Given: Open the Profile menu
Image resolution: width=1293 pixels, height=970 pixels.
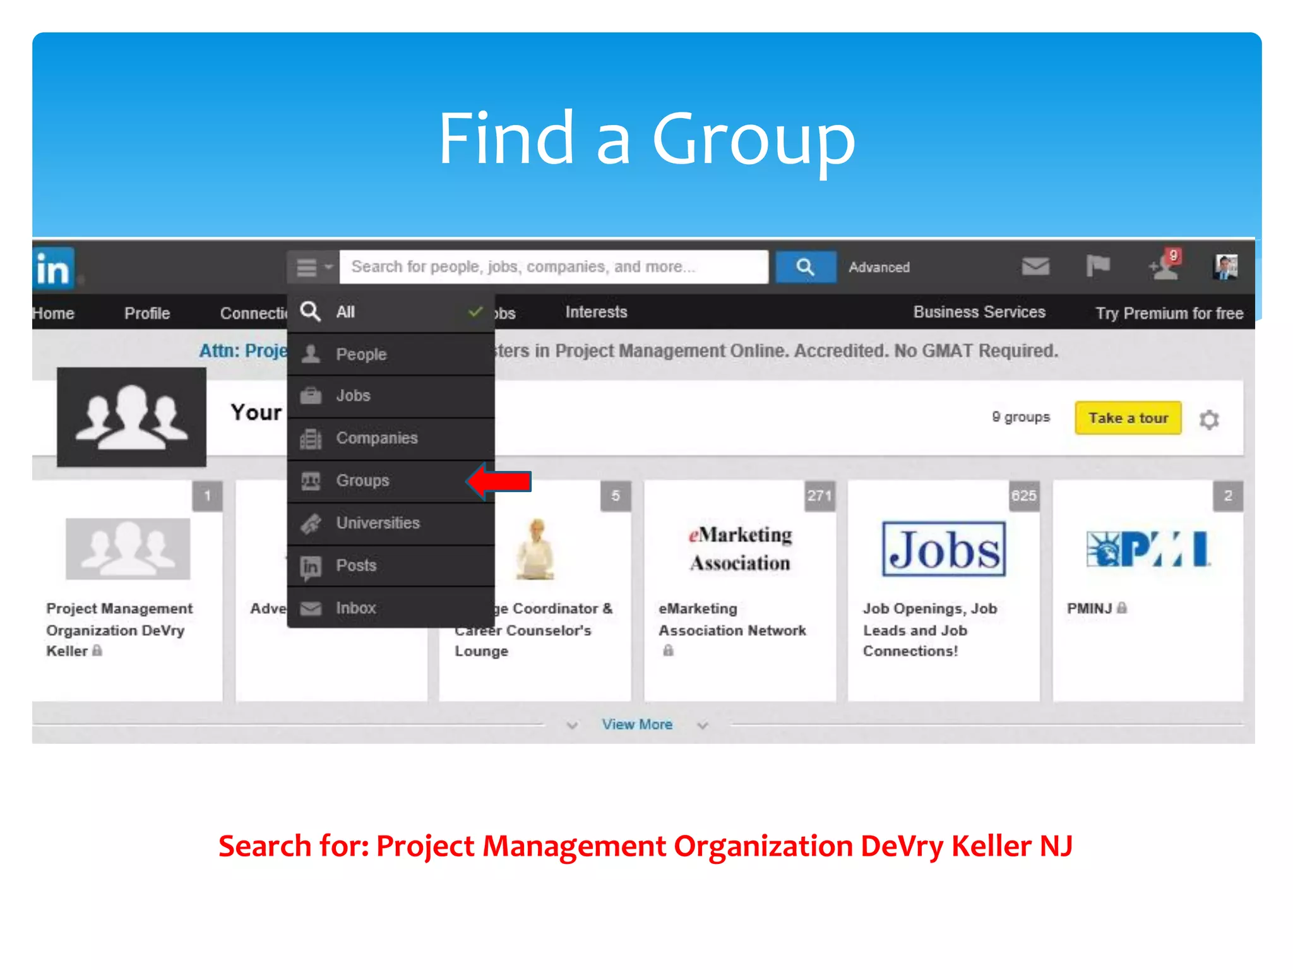Looking at the screenshot, I should coord(147,313).
